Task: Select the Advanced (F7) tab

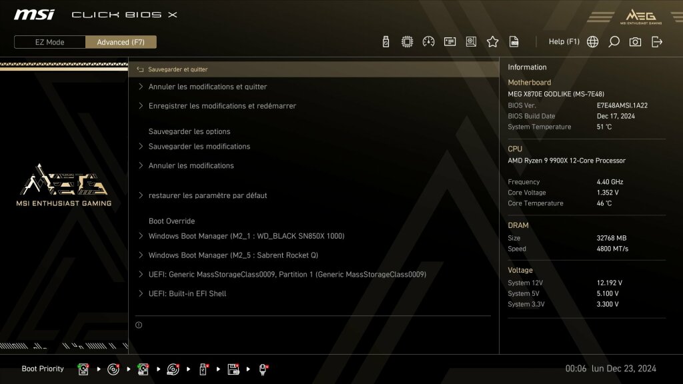Action: [121, 42]
